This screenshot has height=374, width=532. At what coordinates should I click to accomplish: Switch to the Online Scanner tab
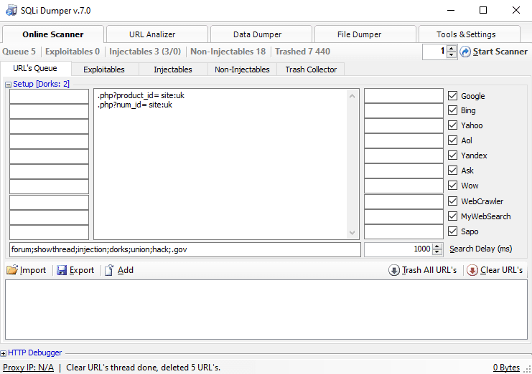53,34
